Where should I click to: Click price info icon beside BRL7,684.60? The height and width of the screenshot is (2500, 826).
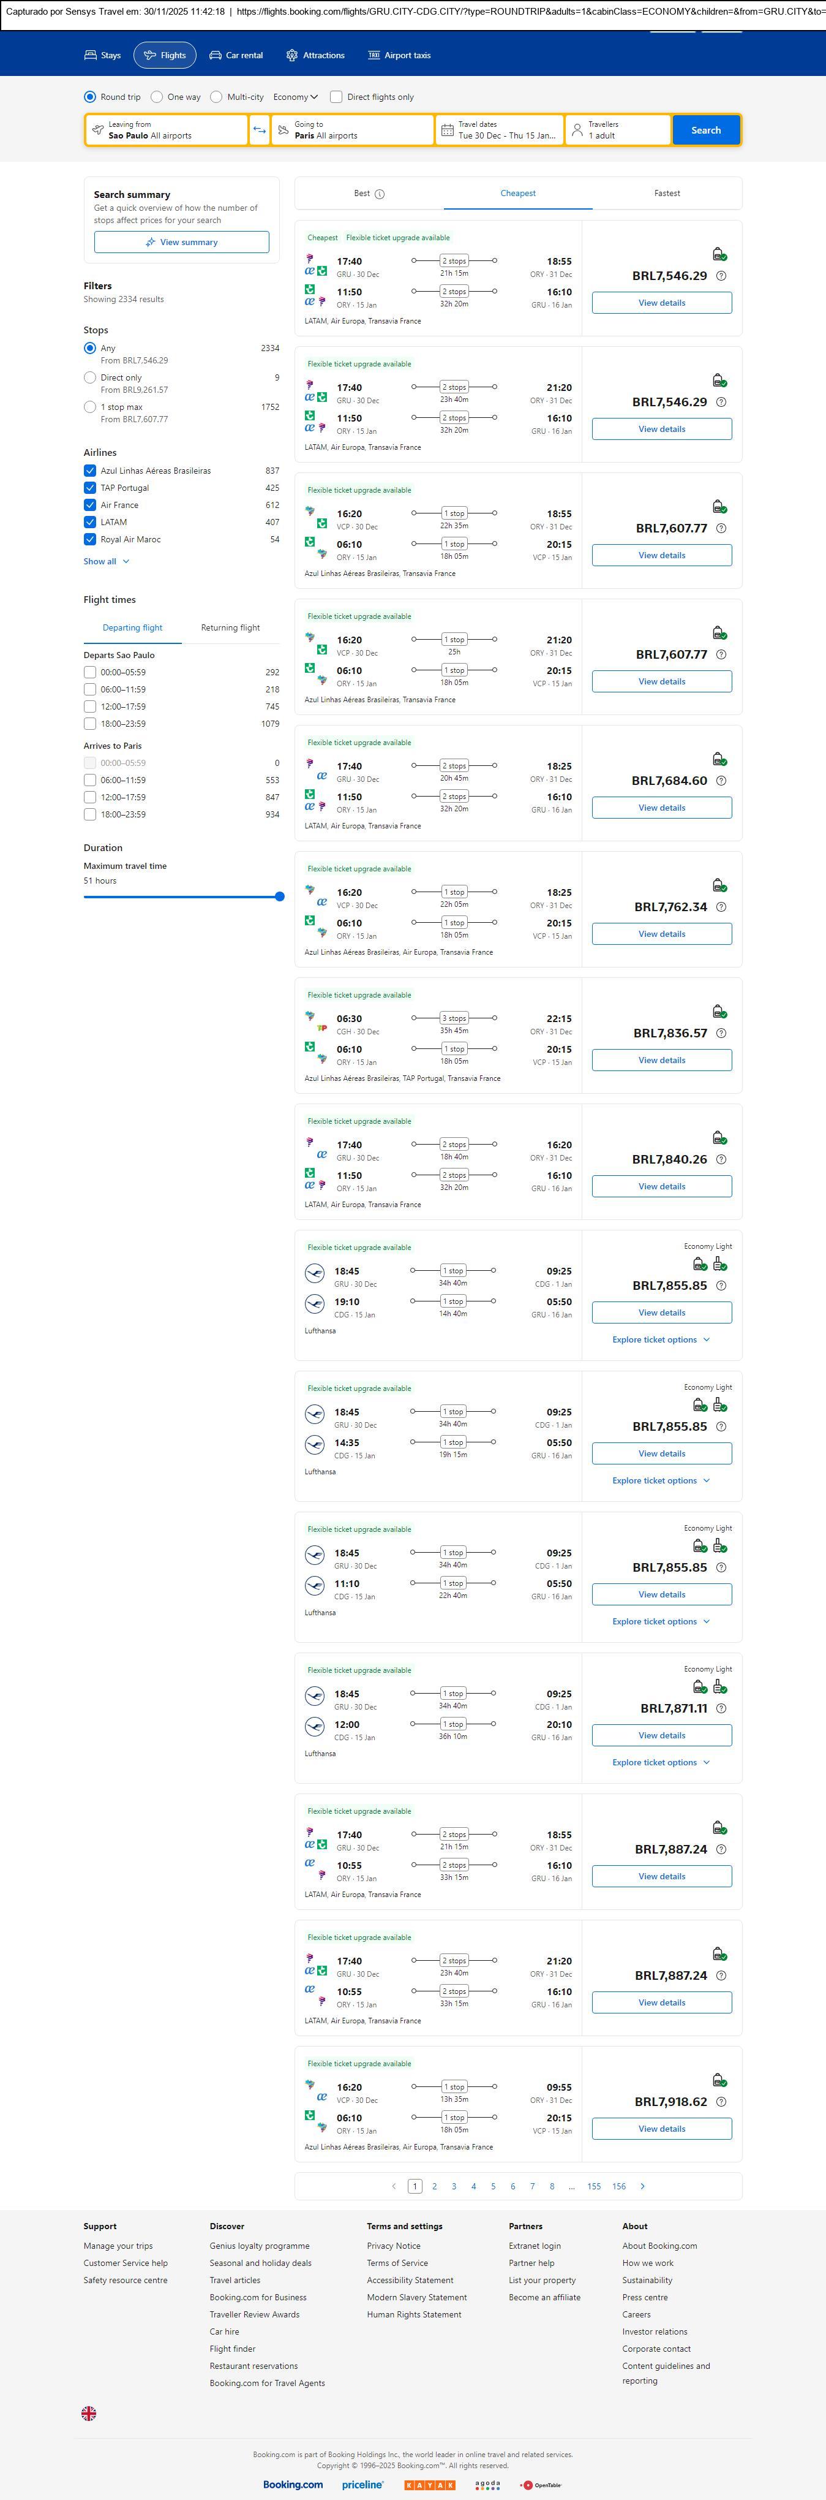coord(720,781)
